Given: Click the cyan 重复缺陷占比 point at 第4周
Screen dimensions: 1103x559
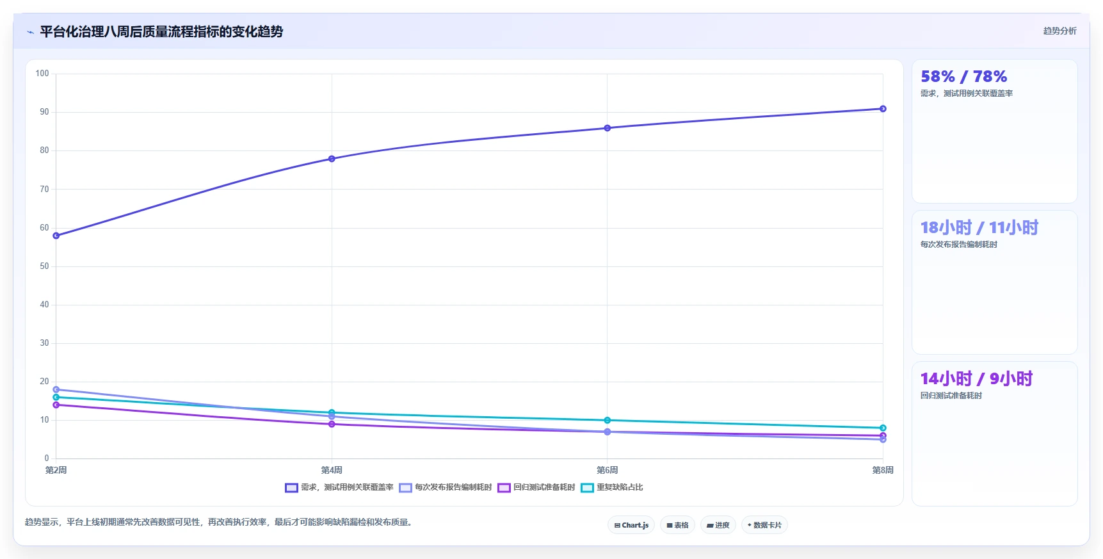Looking at the screenshot, I should click(332, 412).
